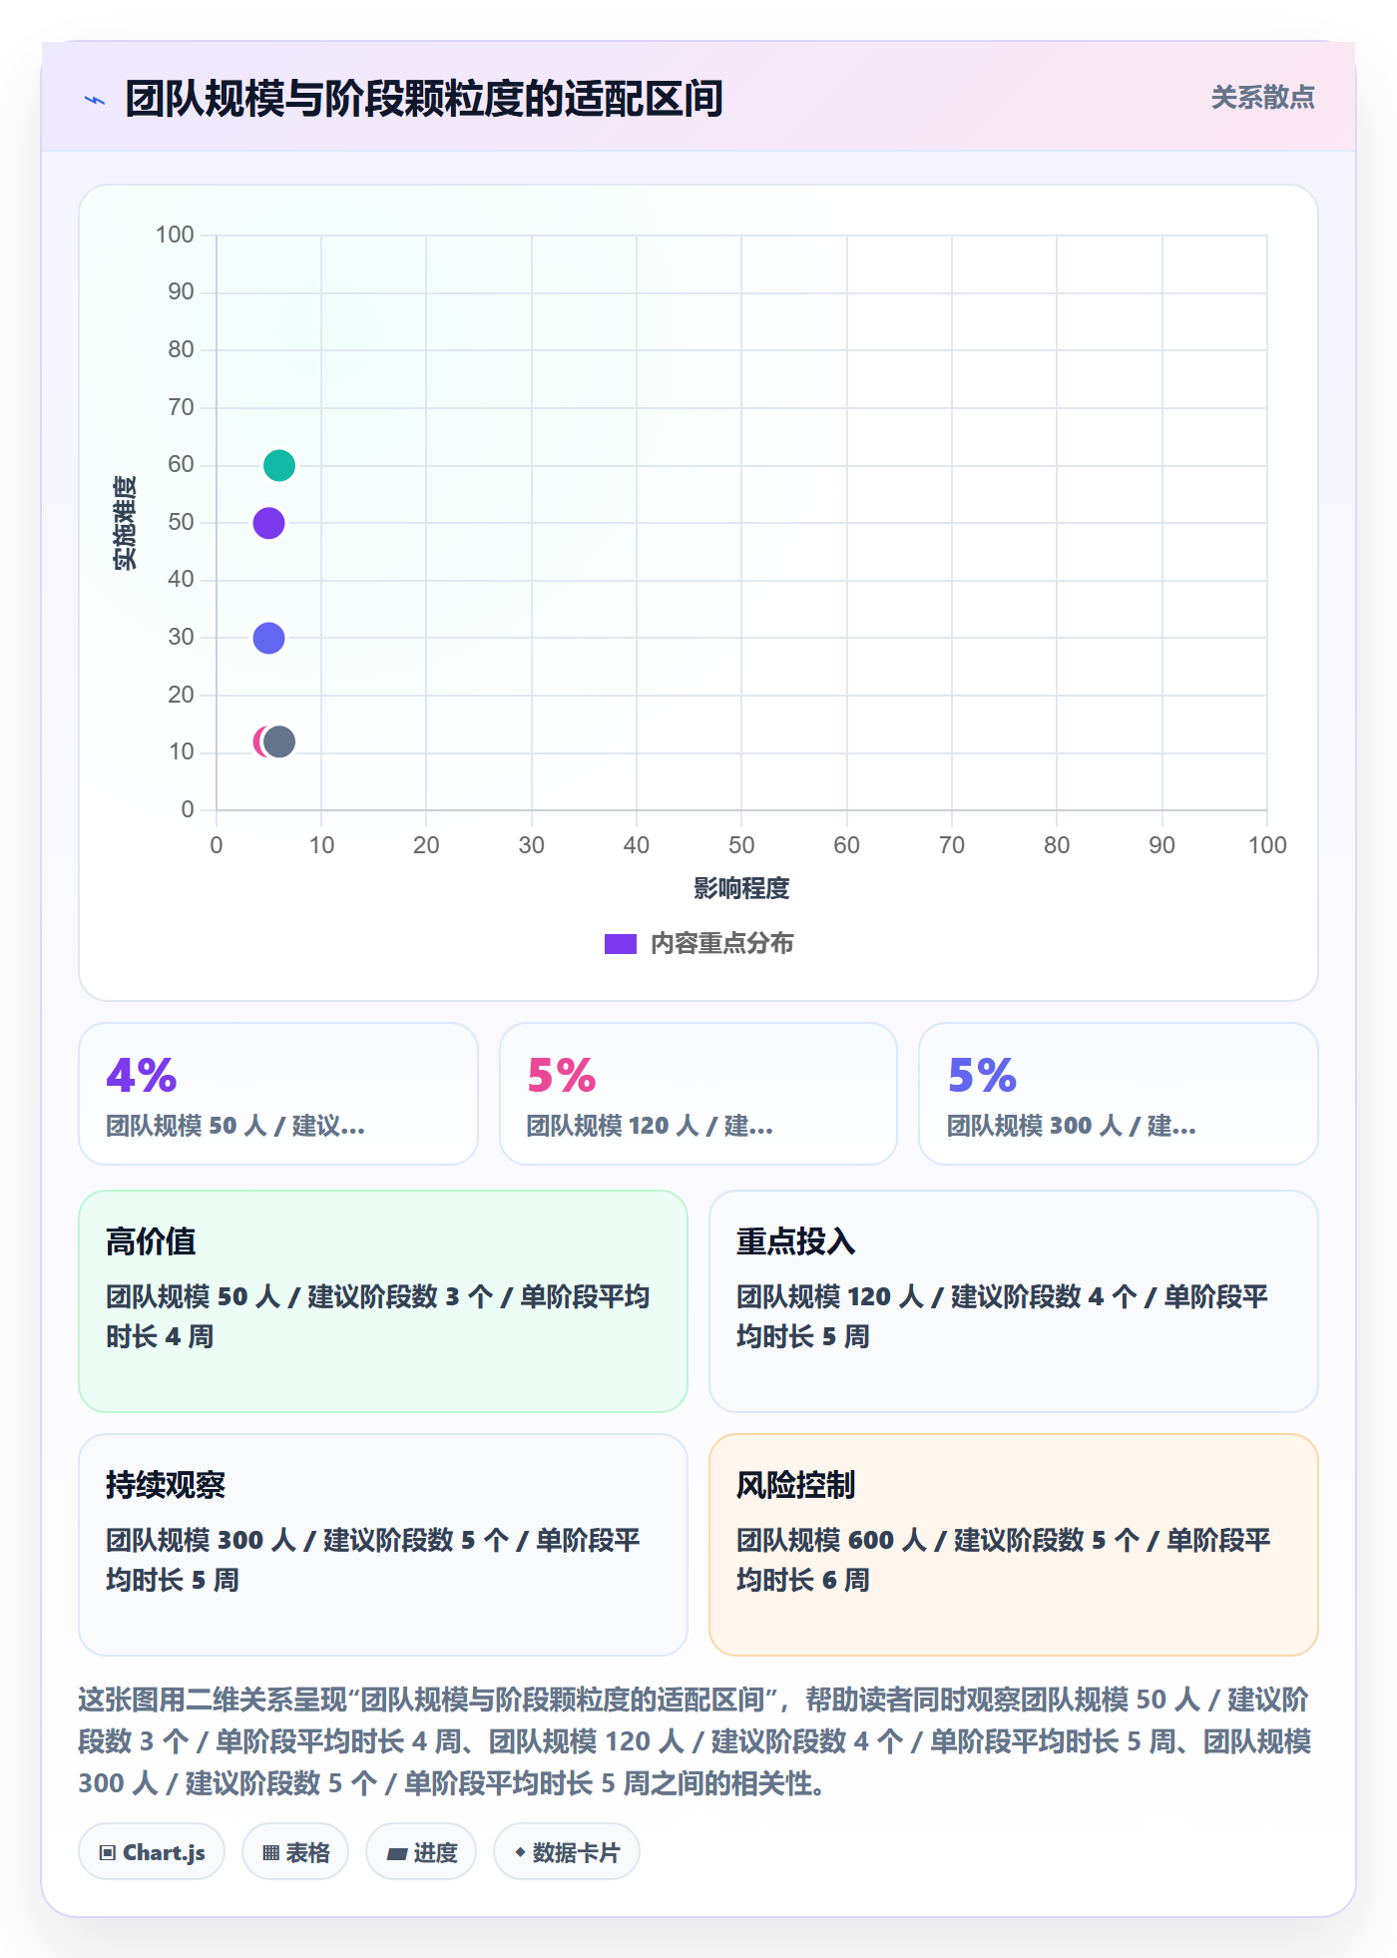Click the 数据卡片 tag
This screenshot has height=1958, width=1397.
pyautogui.click(x=567, y=1852)
